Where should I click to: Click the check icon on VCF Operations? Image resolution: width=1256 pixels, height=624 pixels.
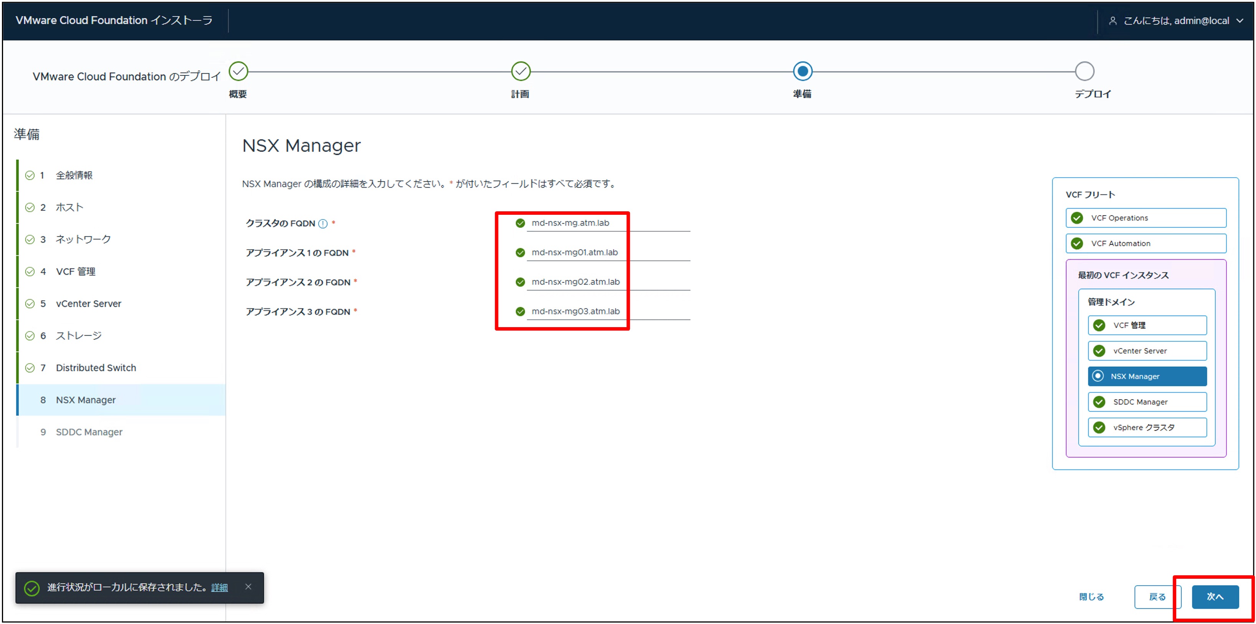point(1077,218)
